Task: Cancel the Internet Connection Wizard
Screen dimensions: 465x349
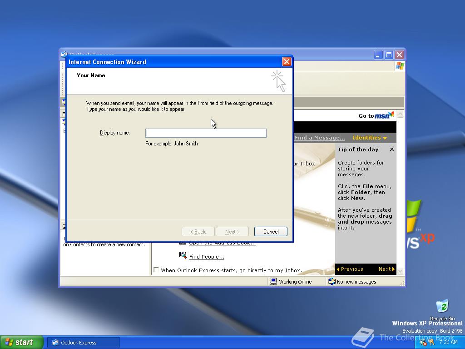Action: tap(271, 231)
